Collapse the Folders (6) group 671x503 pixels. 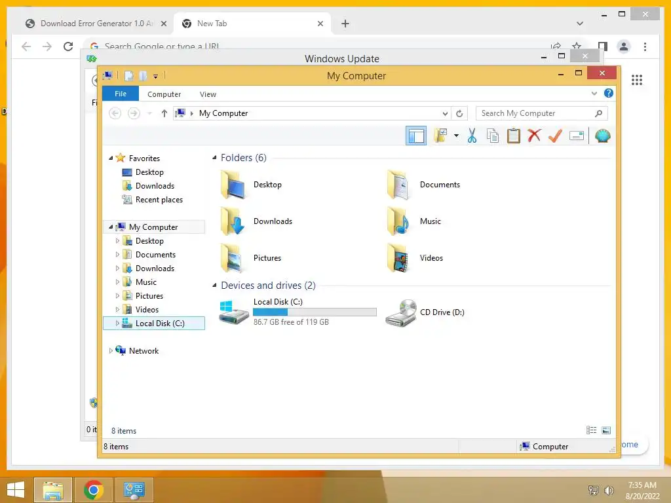click(214, 157)
